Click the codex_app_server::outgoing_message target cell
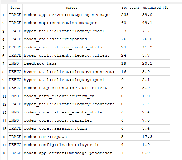This screenshot has width=182, height=160. [71, 15]
